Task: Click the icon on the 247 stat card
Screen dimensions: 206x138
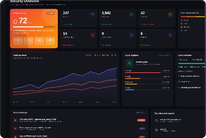Action: click(93, 14)
